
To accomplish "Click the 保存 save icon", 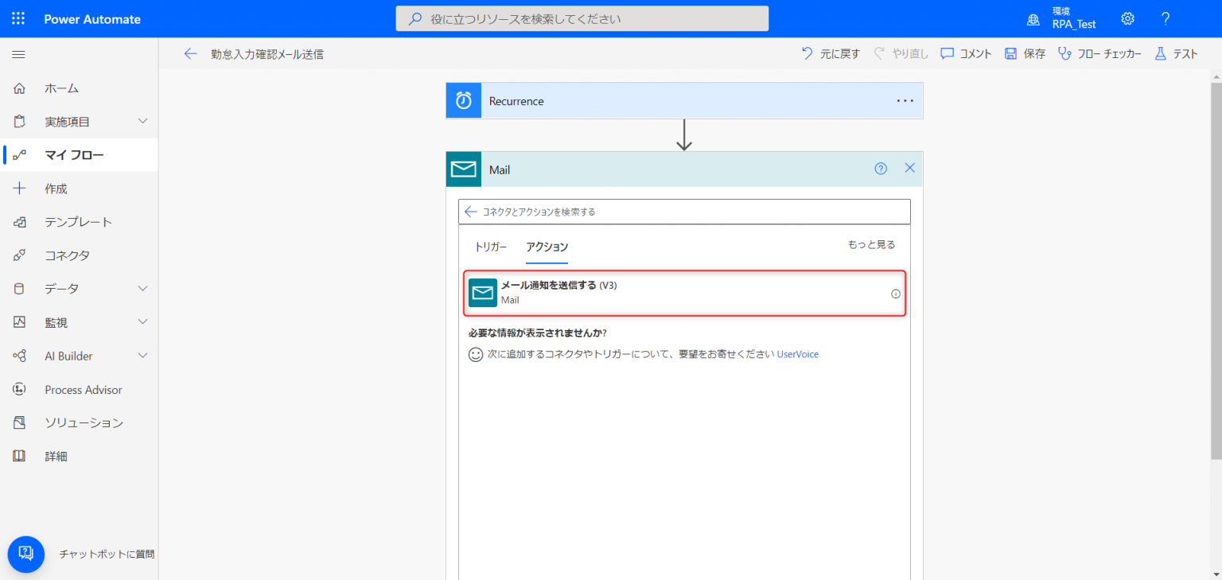I will [1011, 53].
